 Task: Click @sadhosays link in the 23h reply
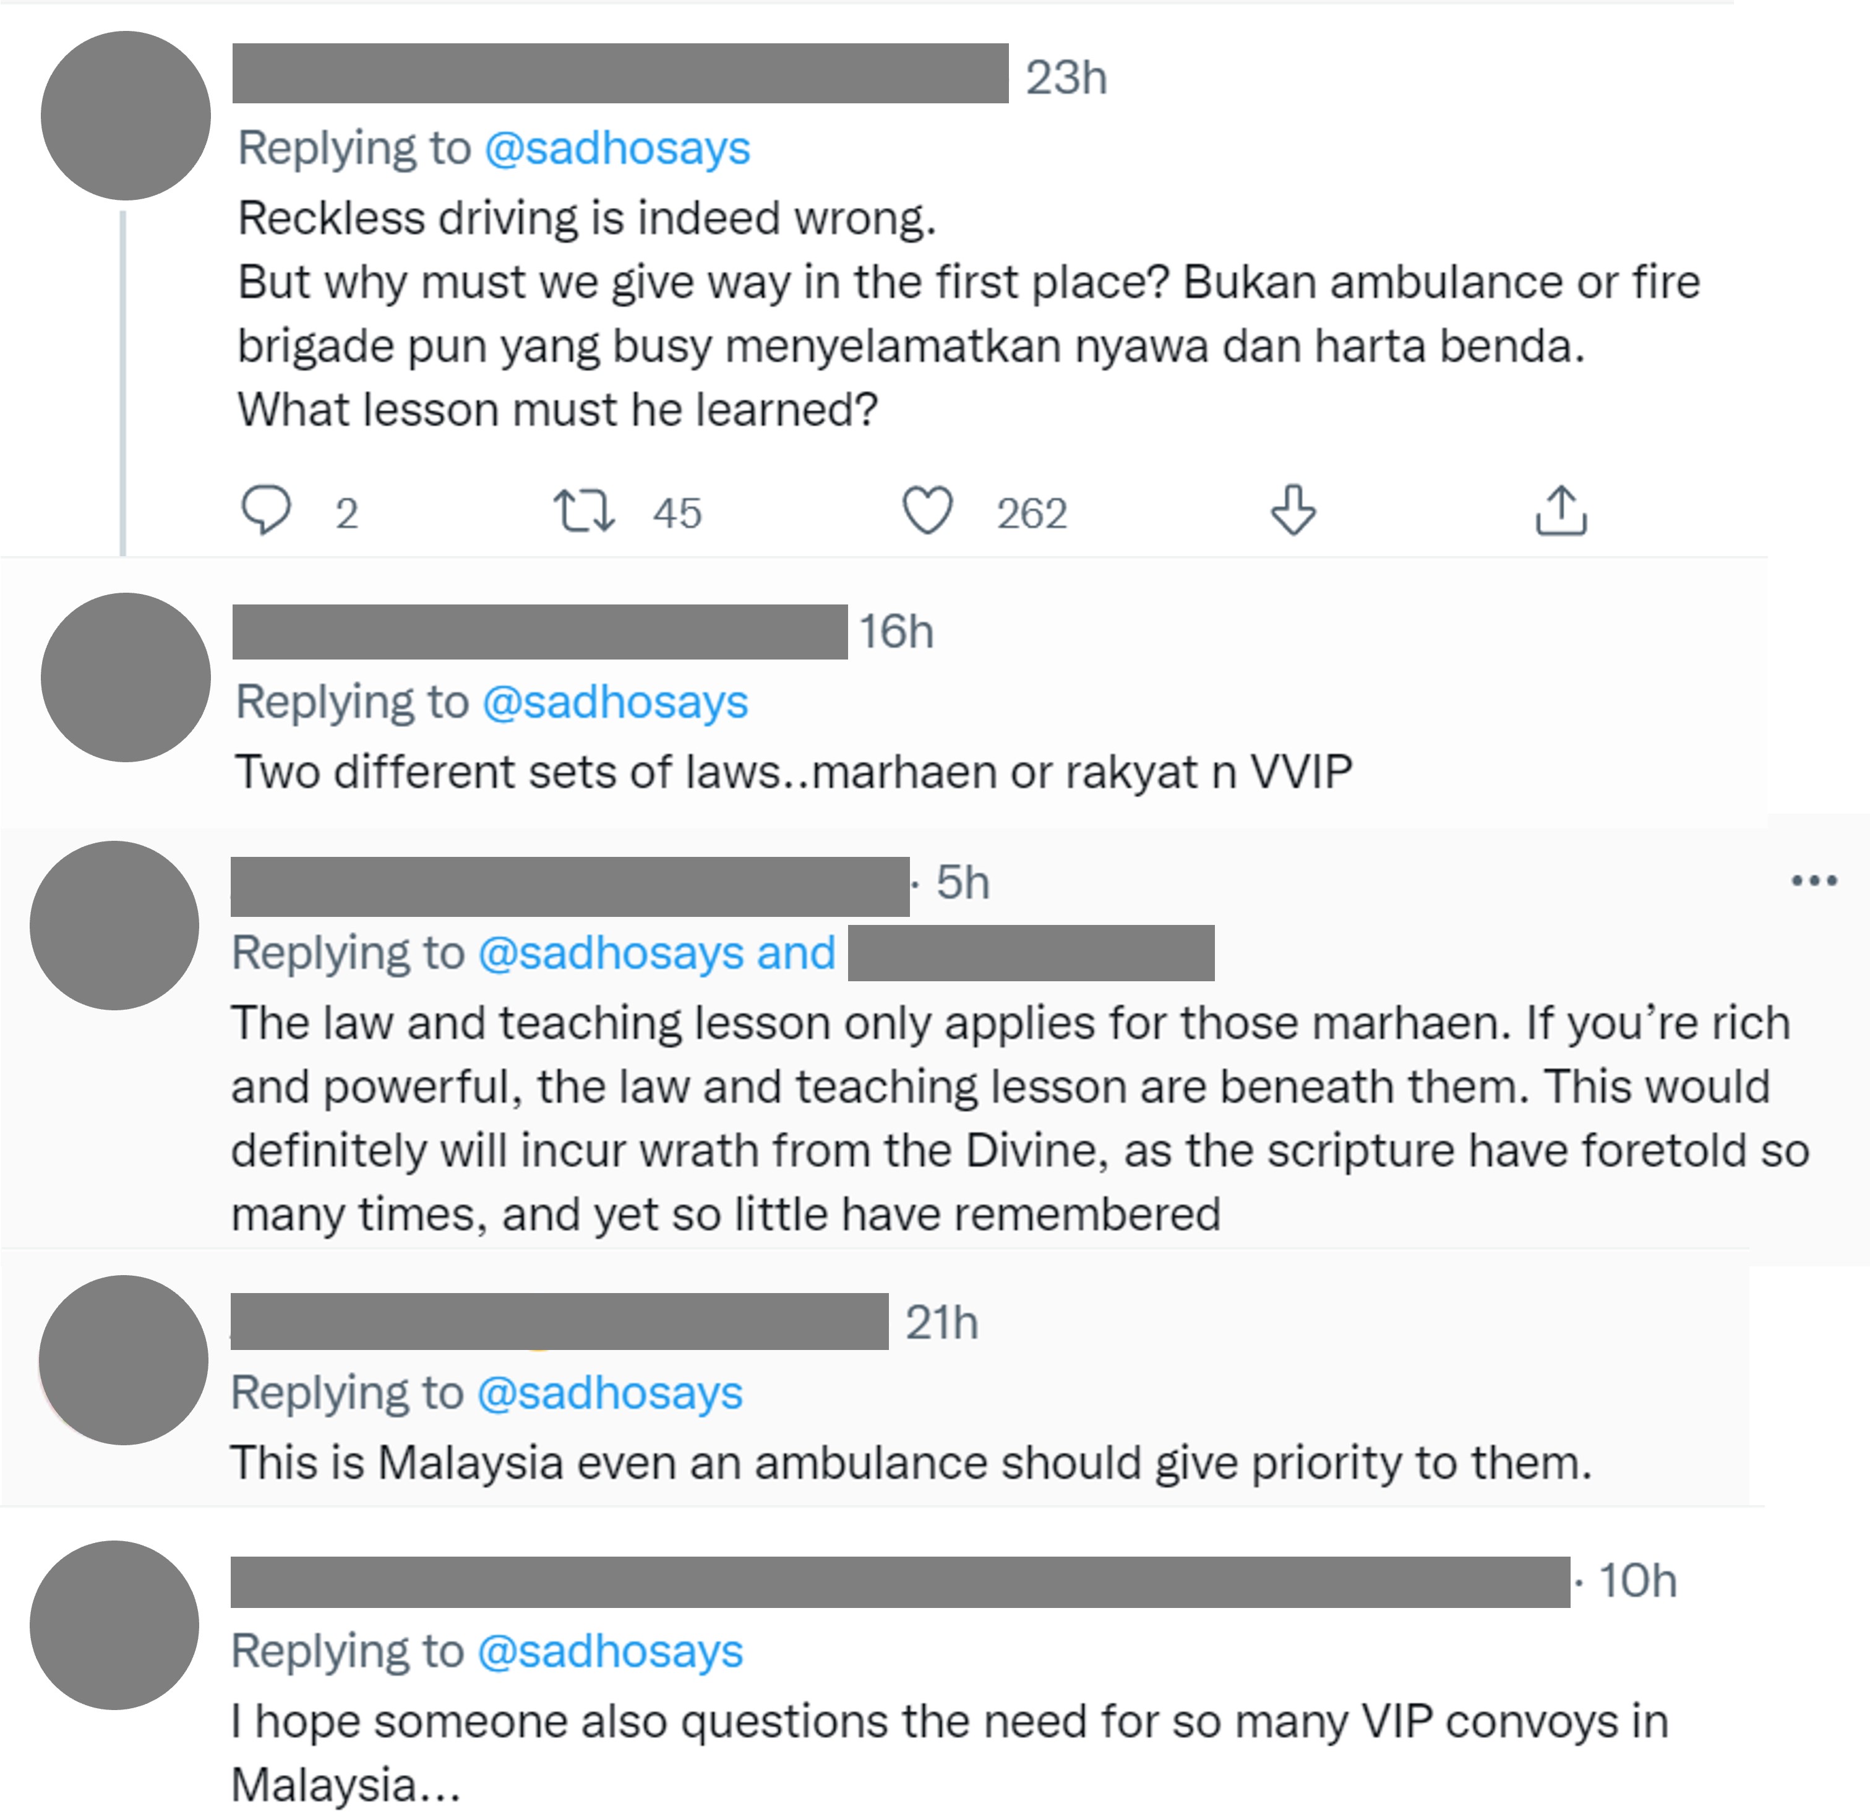tap(617, 149)
